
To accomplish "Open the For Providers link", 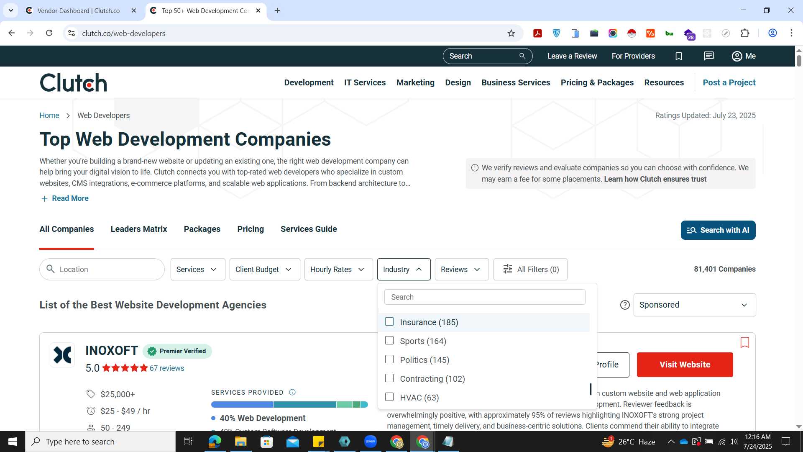I will pos(633,56).
